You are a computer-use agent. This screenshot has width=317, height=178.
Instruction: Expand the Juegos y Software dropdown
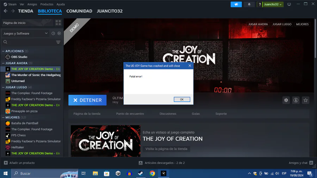(x=25, y=33)
